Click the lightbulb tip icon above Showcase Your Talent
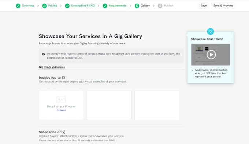 point(211,32)
